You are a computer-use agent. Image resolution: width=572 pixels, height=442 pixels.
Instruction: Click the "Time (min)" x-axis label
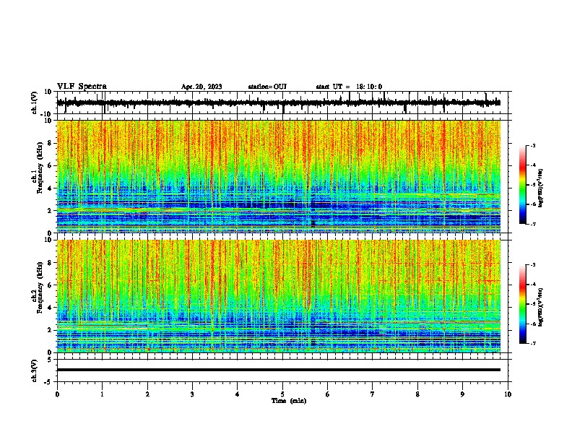tap(289, 401)
